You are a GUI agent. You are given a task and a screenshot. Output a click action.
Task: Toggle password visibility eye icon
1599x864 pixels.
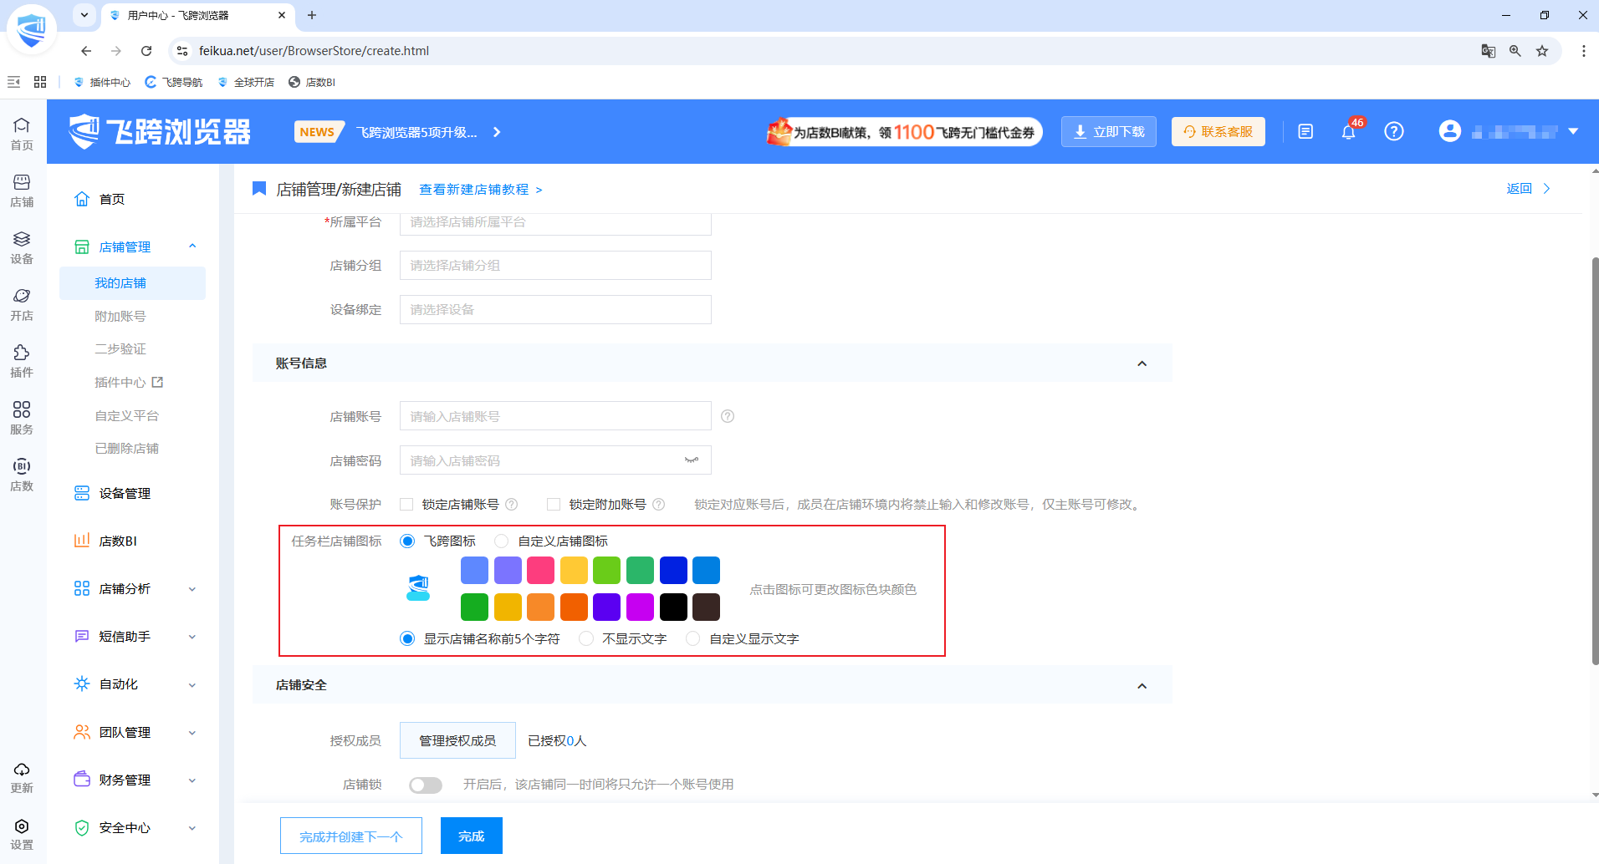tap(692, 460)
